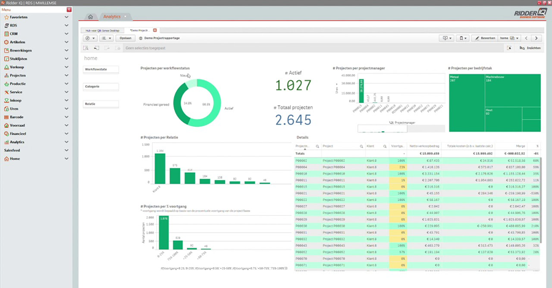Open the storytelling presentation dropdown
Image resolution: width=552 pixels, height=288 pixels.
click(x=447, y=38)
